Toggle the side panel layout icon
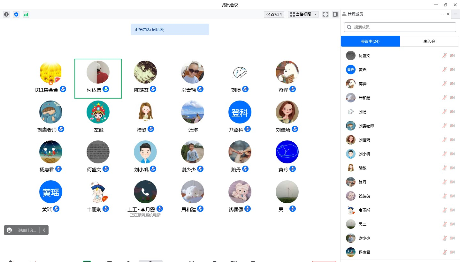 click(x=335, y=14)
